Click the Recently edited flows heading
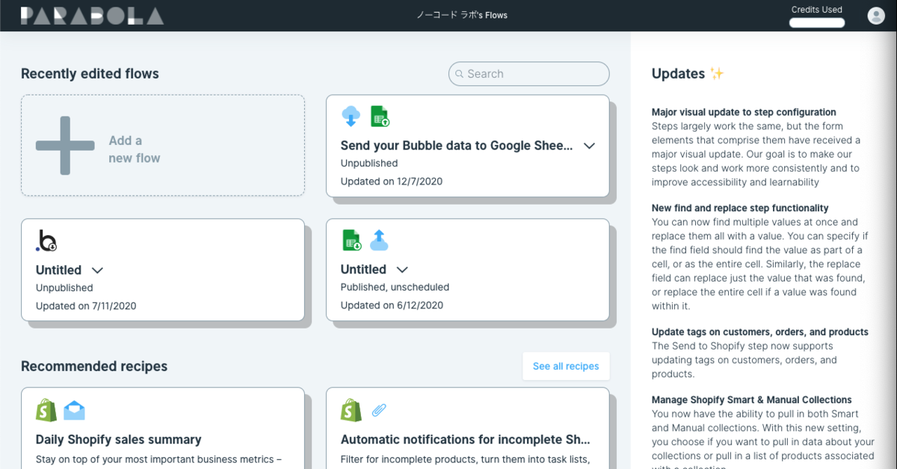Screen dimensions: 897x469 [x=90, y=74]
